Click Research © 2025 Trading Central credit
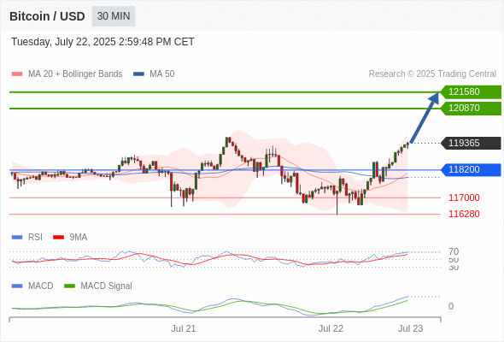 pyautogui.click(x=432, y=74)
